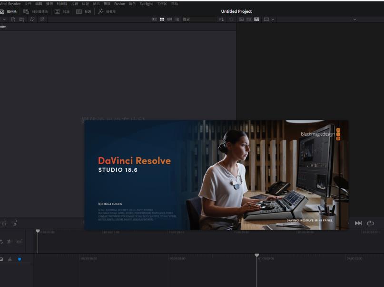This screenshot has height=287, width=384.
Task: Switch media pool to list view
Action: [x=177, y=19]
